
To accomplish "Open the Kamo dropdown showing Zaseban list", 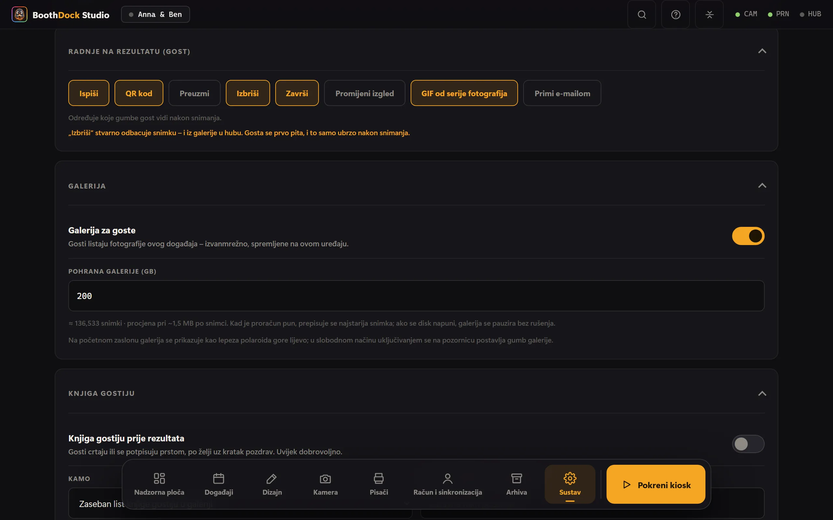I will 240,503.
